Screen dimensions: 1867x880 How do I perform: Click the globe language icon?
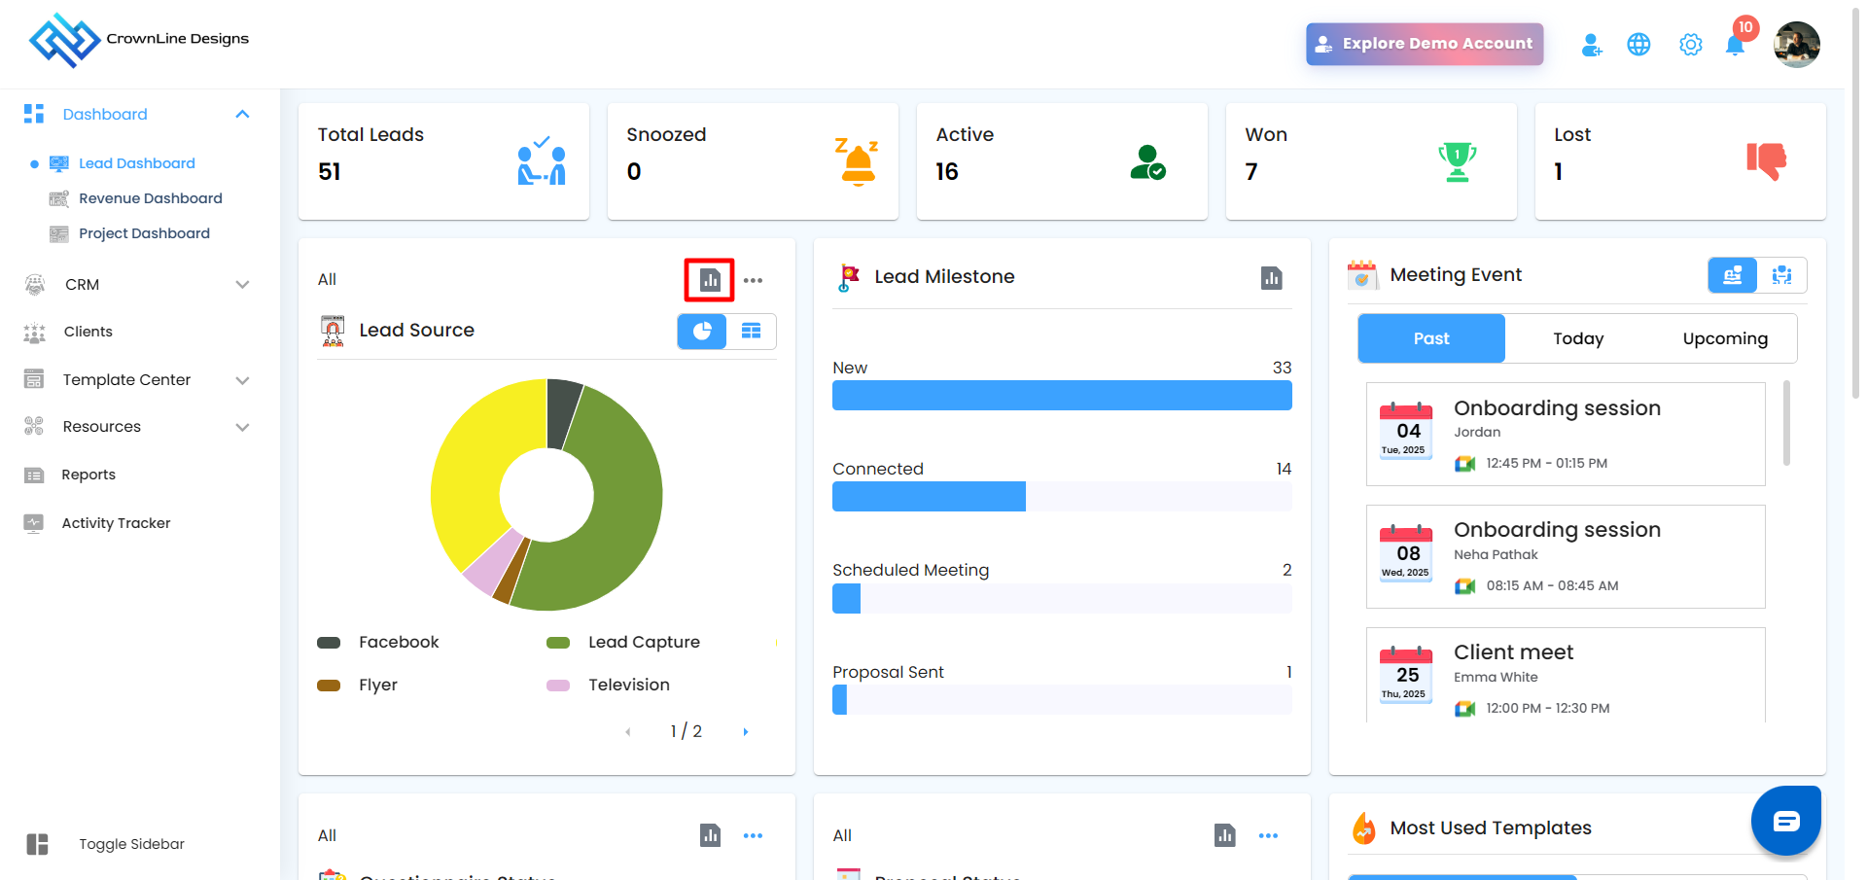tap(1638, 45)
